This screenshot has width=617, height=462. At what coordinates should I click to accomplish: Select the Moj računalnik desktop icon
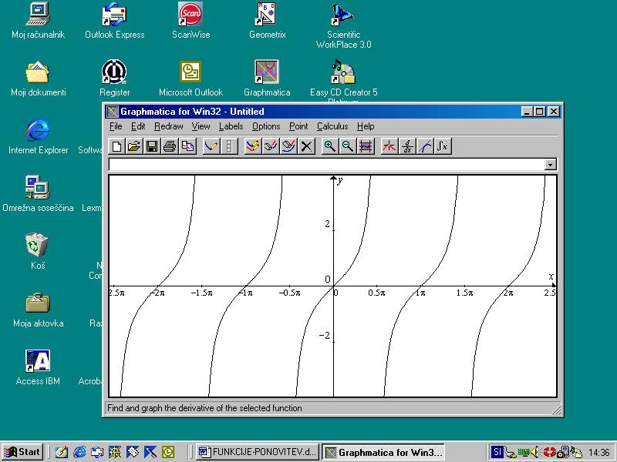click(x=38, y=21)
